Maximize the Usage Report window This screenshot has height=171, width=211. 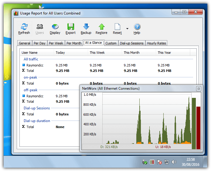[184, 12]
